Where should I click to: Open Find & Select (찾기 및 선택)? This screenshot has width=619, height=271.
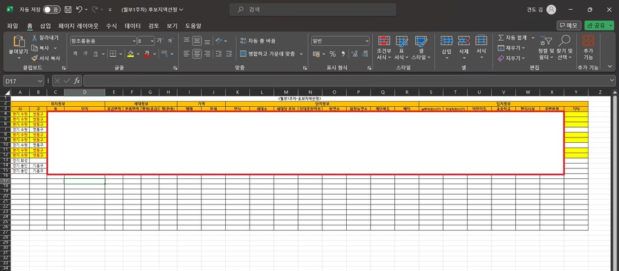pos(565,48)
